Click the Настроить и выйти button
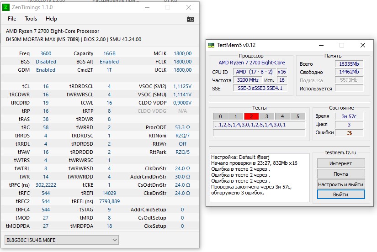377x252 pixels. click(341, 184)
